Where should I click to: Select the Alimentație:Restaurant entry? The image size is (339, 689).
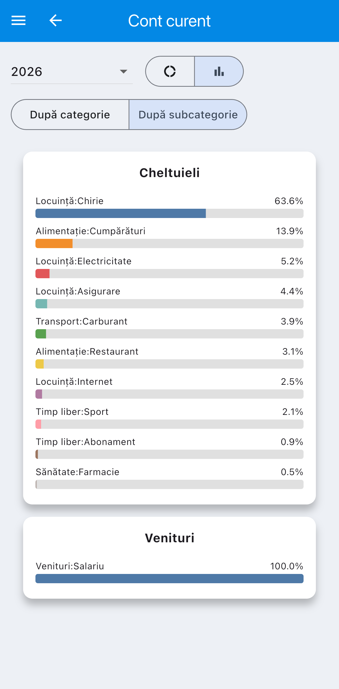(169, 357)
